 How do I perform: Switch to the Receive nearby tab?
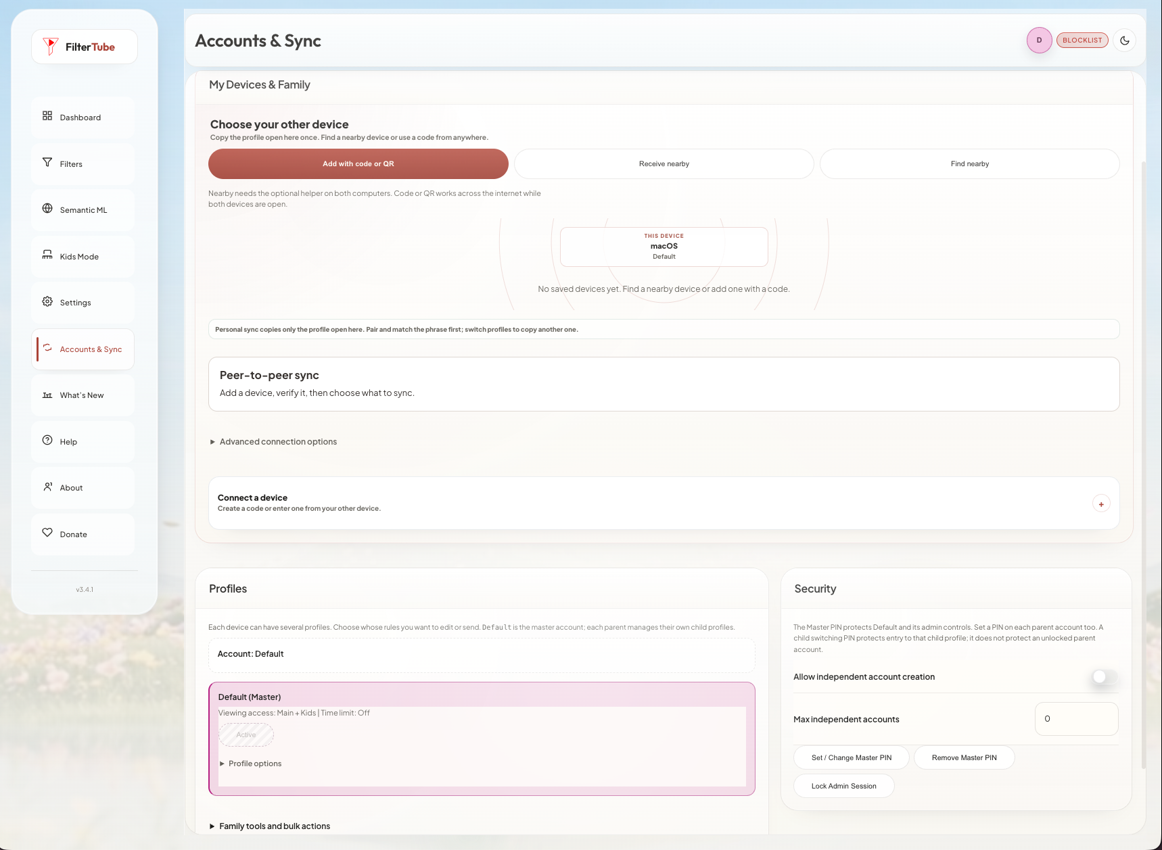click(664, 164)
